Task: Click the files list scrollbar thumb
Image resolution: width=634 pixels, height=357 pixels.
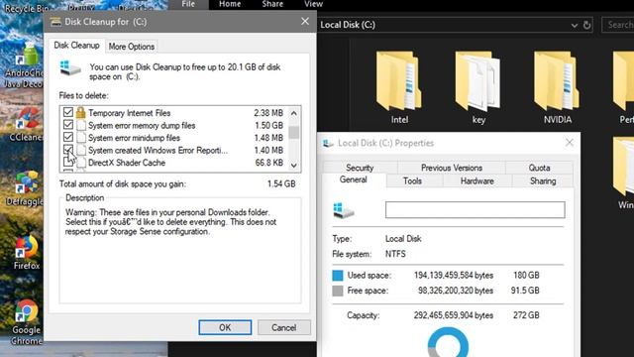Action: tap(294, 132)
